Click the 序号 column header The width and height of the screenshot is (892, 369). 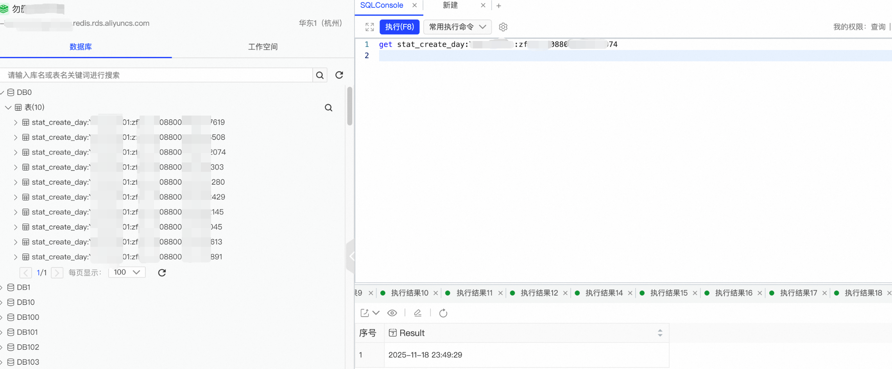coord(367,333)
